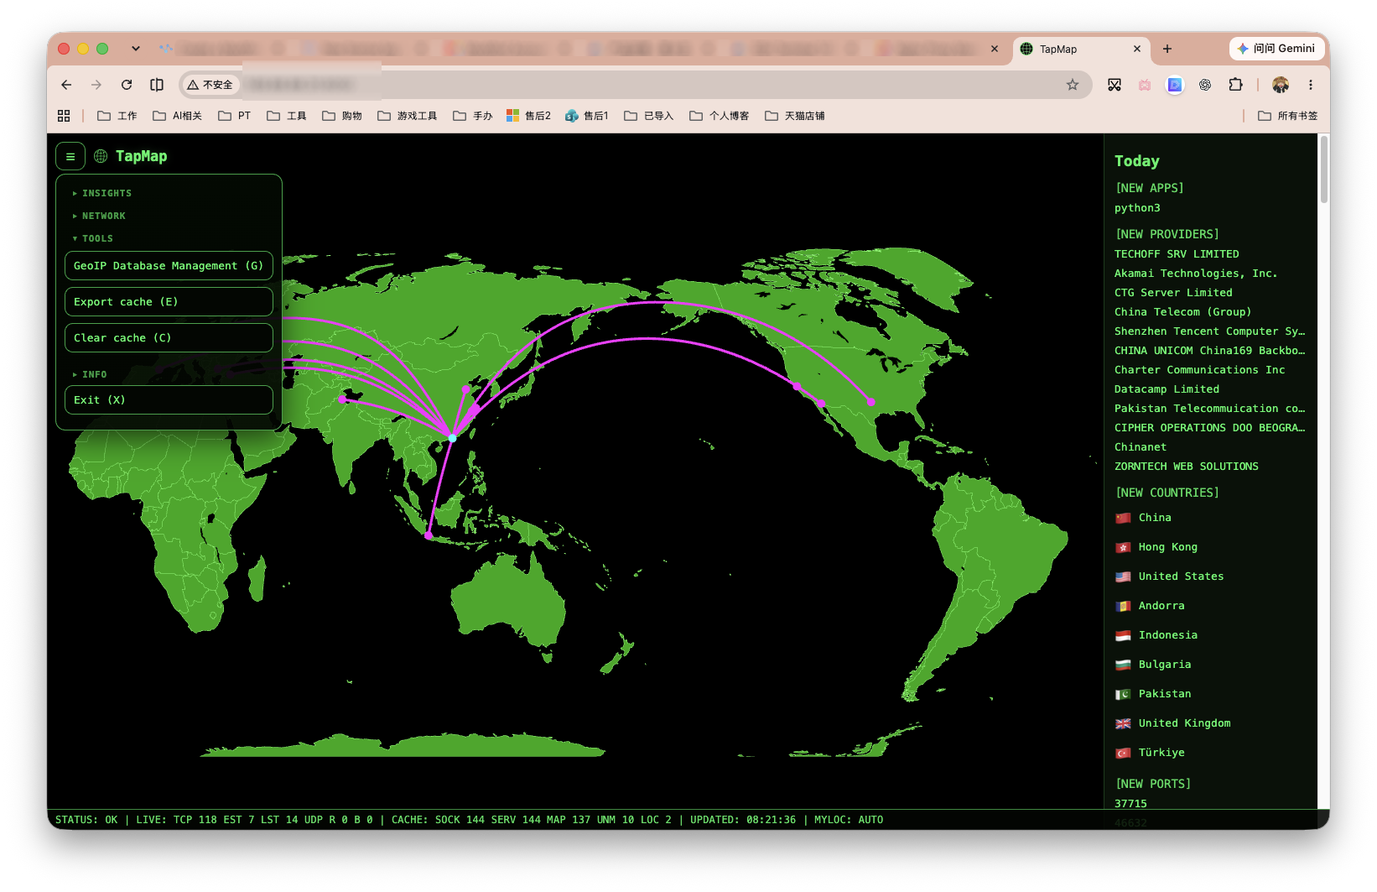
Task: Open the 游戏工具 bookmark folder
Action: tap(408, 116)
